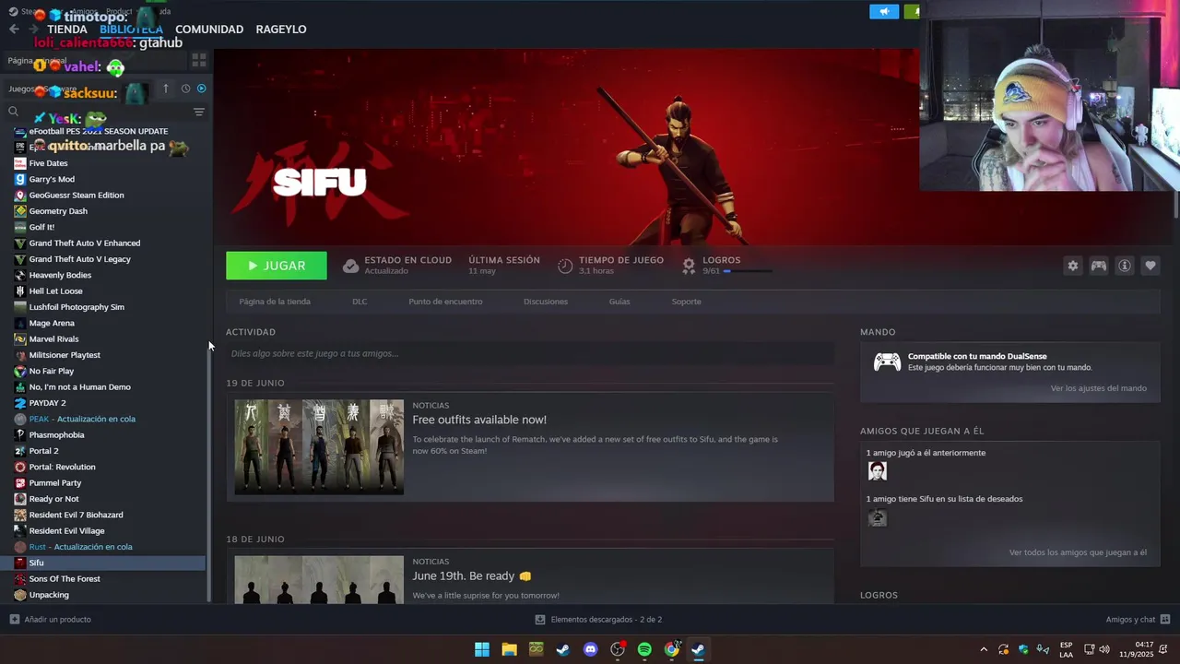This screenshot has width=1180, height=664.
Task: Go back with the left navigation arrow
Action: [14, 30]
